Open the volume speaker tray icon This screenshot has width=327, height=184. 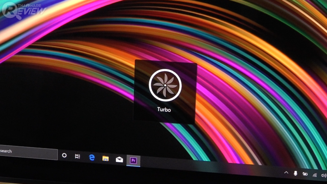click(324, 175)
